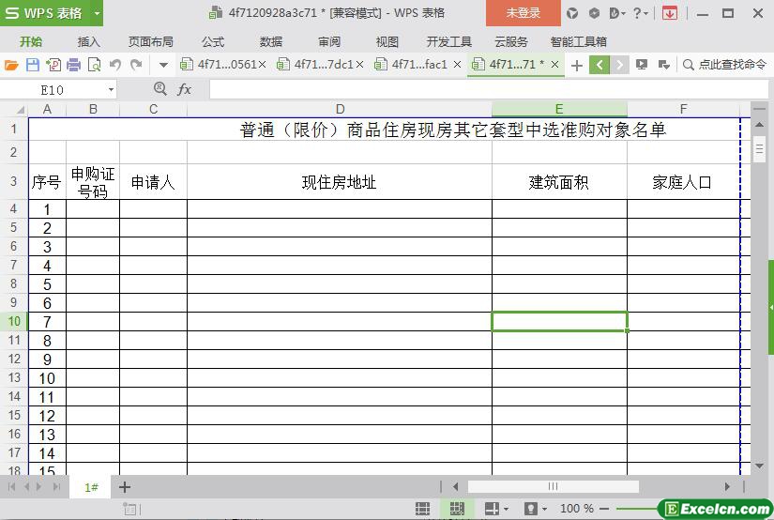Open print preview icon
This screenshot has width=774, height=520.
tap(95, 65)
